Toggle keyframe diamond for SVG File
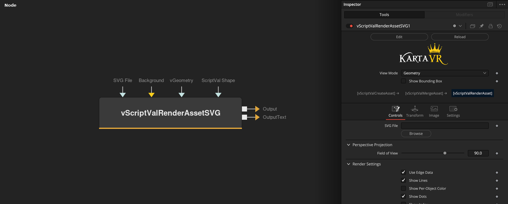The height and width of the screenshot is (204, 508). [x=497, y=126]
